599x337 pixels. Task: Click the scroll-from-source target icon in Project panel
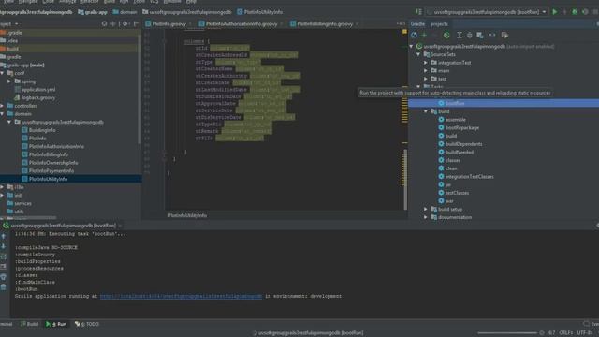(x=104, y=23)
